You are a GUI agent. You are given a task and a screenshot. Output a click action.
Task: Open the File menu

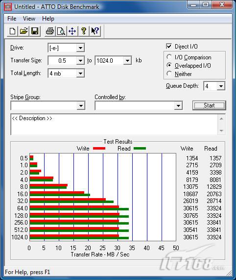click(12, 19)
